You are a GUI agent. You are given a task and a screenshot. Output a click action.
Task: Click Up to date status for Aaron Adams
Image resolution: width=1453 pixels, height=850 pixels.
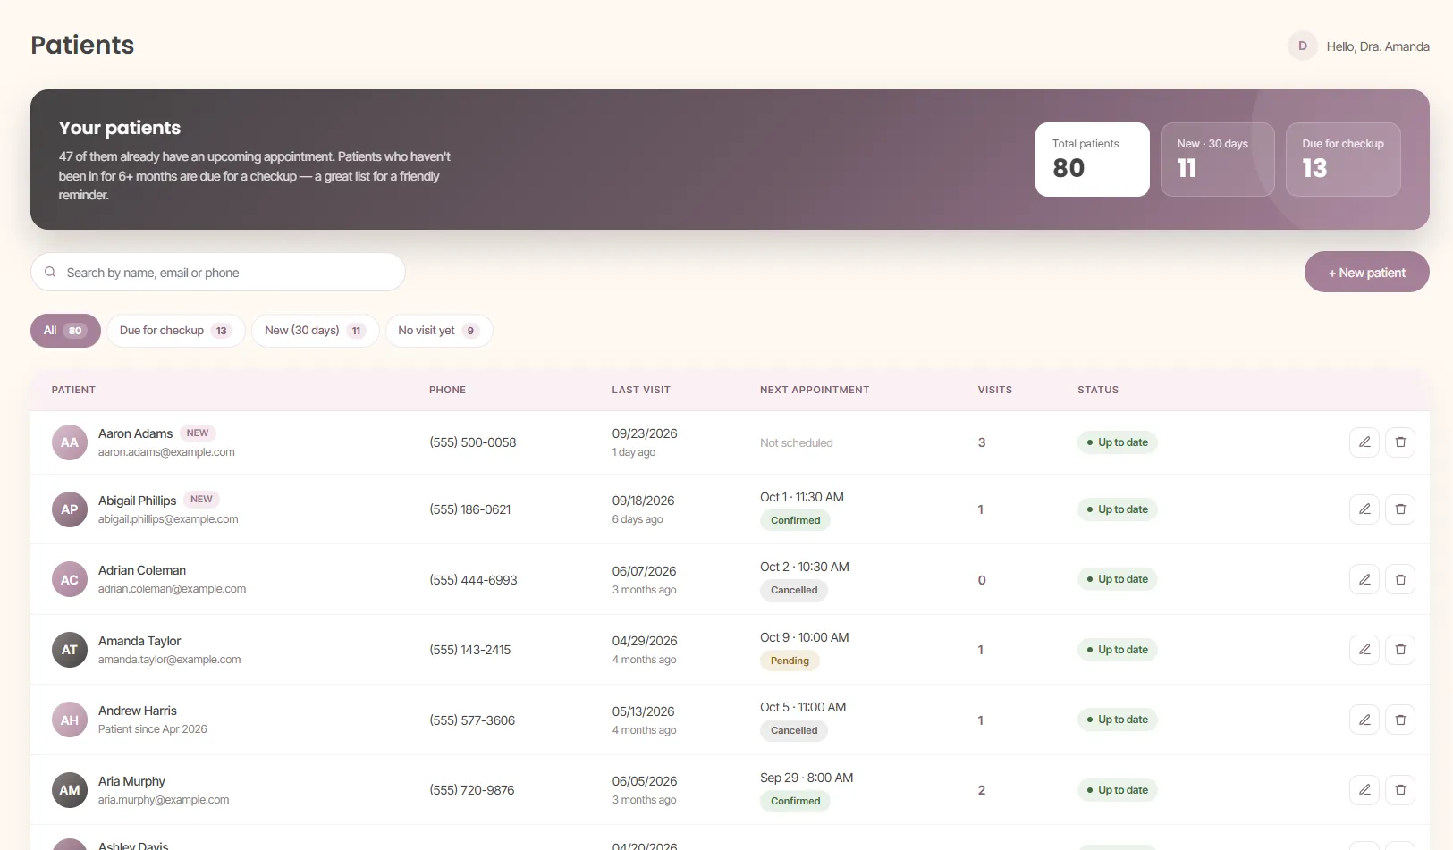(1118, 442)
